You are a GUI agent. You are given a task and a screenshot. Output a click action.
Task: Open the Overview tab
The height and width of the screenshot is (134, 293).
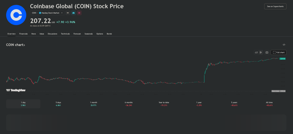point(11,34)
